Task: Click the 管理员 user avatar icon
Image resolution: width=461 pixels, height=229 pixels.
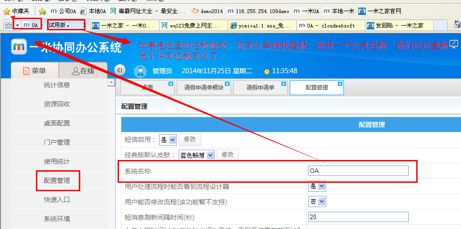Action: tap(140, 71)
